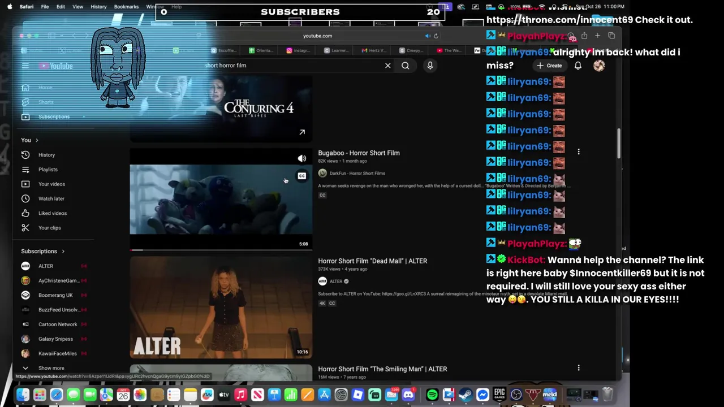Open Liked videos in the sidebar

[52, 213]
